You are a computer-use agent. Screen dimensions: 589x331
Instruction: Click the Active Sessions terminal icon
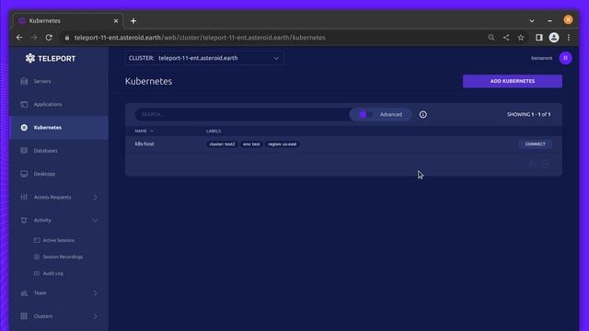pos(37,240)
